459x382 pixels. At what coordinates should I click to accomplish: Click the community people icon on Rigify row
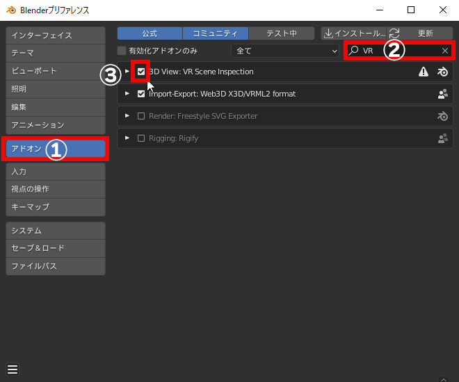point(442,138)
